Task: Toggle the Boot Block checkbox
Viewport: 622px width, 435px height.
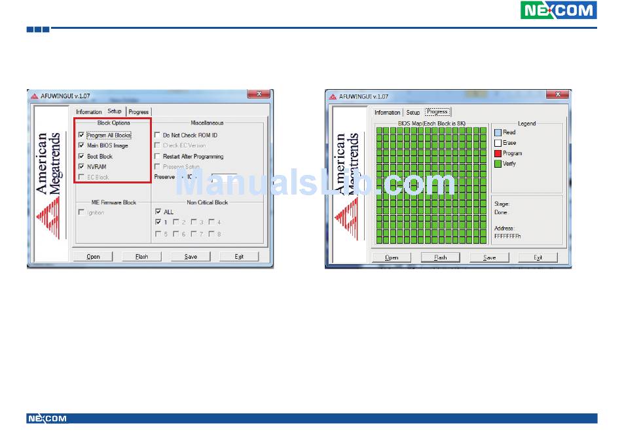Action: click(81, 156)
